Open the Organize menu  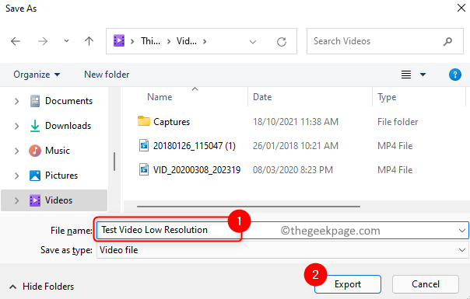(37, 75)
